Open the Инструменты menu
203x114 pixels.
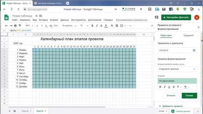point(78,20)
